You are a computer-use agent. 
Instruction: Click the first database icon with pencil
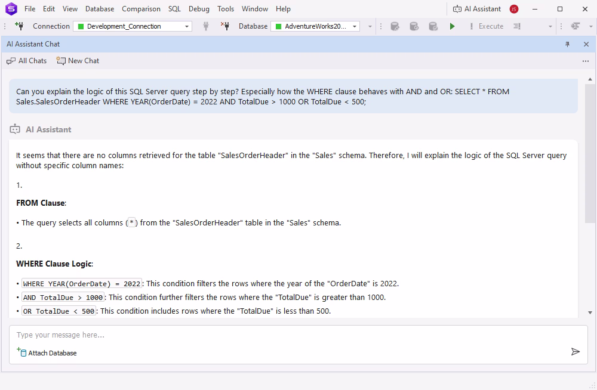pyautogui.click(x=395, y=26)
